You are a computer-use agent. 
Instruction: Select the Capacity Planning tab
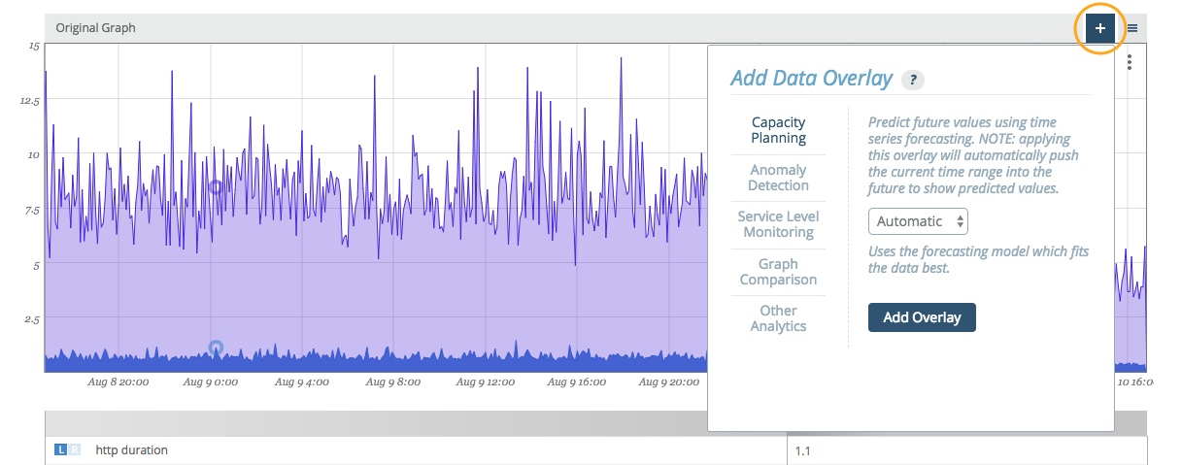tap(779, 130)
